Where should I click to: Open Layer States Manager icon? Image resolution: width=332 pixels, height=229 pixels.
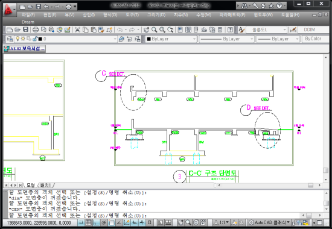click(x=138, y=39)
